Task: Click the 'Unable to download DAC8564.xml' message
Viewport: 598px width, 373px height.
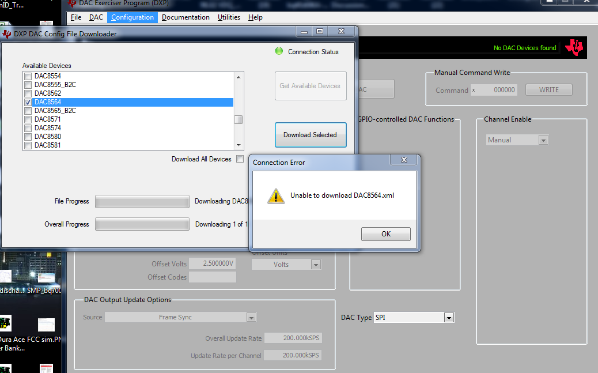Action: click(342, 195)
